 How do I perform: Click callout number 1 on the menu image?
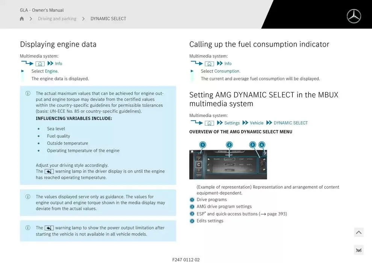pos(203,145)
